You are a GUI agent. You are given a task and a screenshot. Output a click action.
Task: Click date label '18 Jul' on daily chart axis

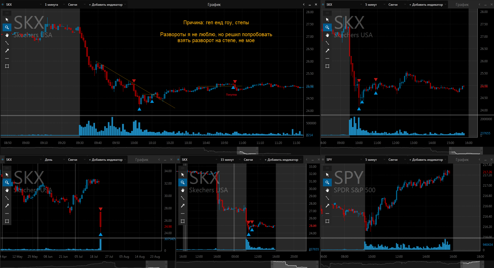tap(94, 257)
